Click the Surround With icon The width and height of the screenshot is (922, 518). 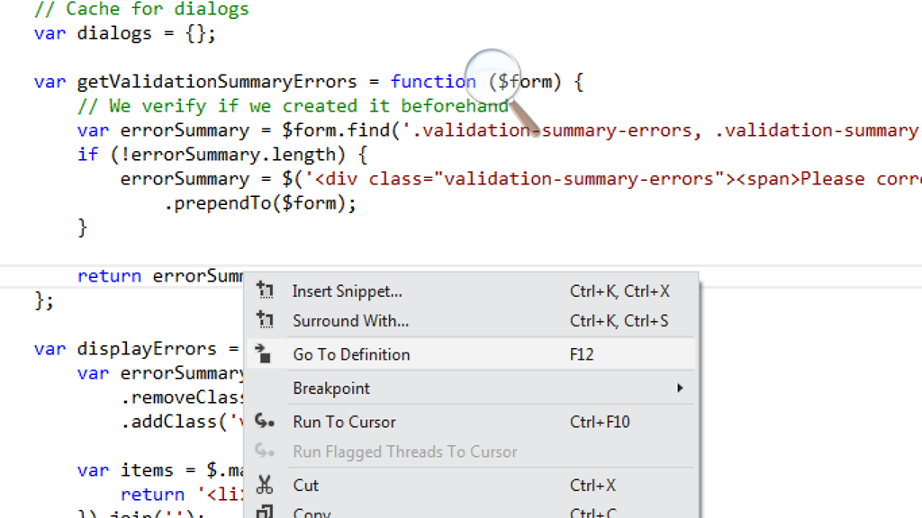point(266,320)
